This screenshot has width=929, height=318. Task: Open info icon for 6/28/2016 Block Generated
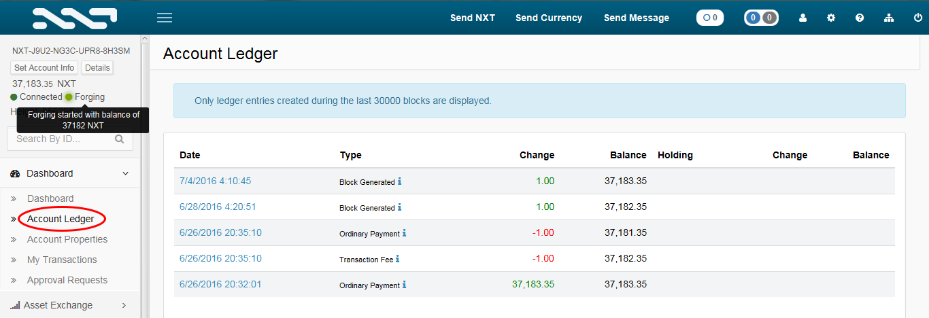coord(399,207)
